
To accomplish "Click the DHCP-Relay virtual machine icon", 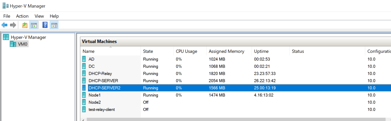I will pyautogui.click(x=84, y=74).
